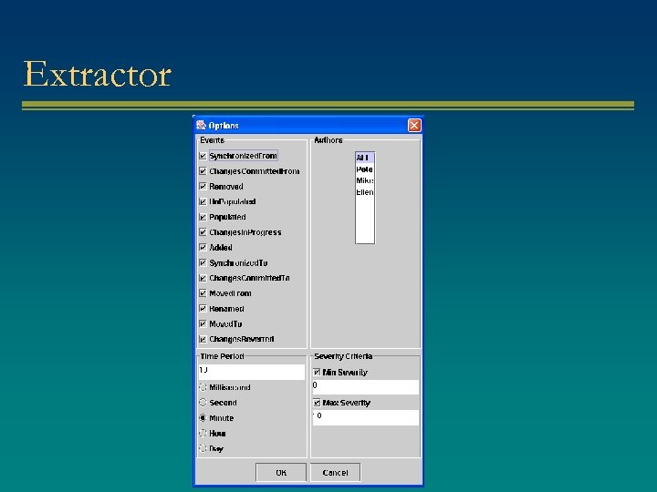Focus the Min Severity value field
This screenshot has width=657, height=492.
tap(365, 386)
